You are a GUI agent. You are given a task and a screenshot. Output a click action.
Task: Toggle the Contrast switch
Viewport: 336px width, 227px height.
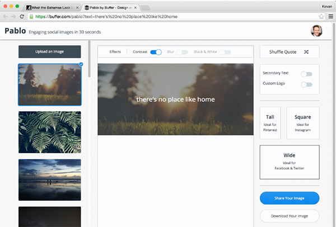click(x=156, y=52)
